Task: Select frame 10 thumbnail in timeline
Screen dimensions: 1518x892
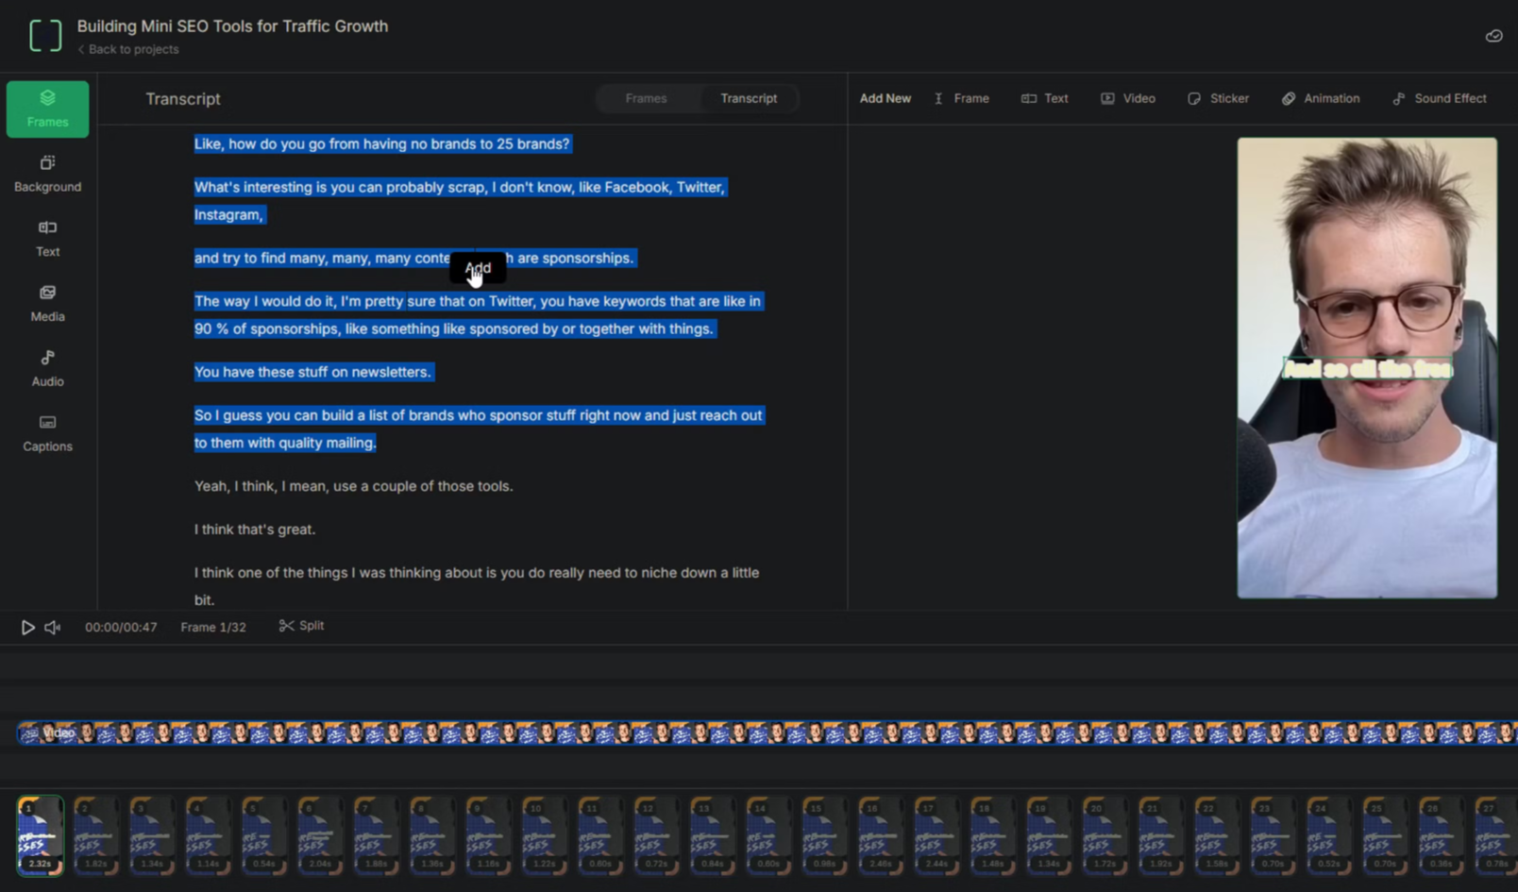Action: click(x=543, y=834)
